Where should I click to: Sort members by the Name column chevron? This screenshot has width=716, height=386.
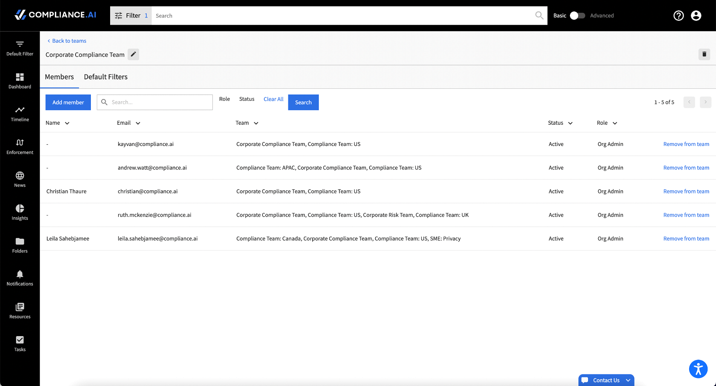[x=67, y=123]
